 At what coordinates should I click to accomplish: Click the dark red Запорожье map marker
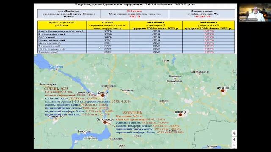point(105,122)
